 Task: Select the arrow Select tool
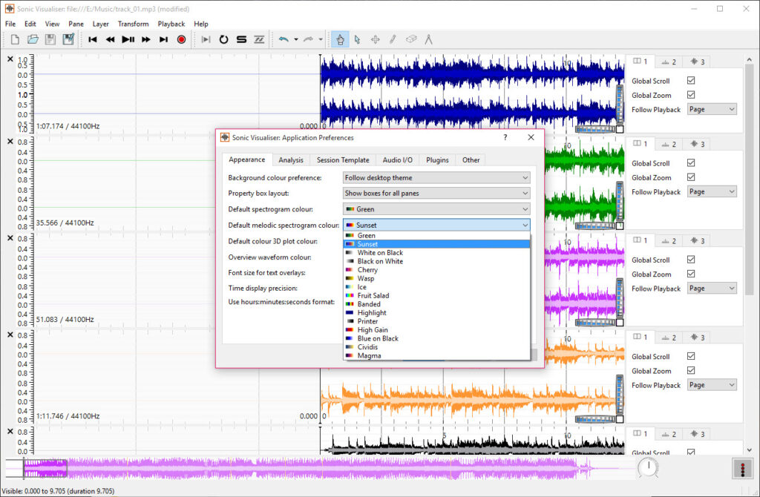pyautogui.click(x=357, y=39)
